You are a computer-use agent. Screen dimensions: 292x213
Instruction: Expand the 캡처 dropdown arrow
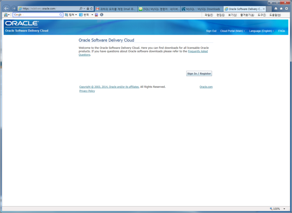point(76,15)
